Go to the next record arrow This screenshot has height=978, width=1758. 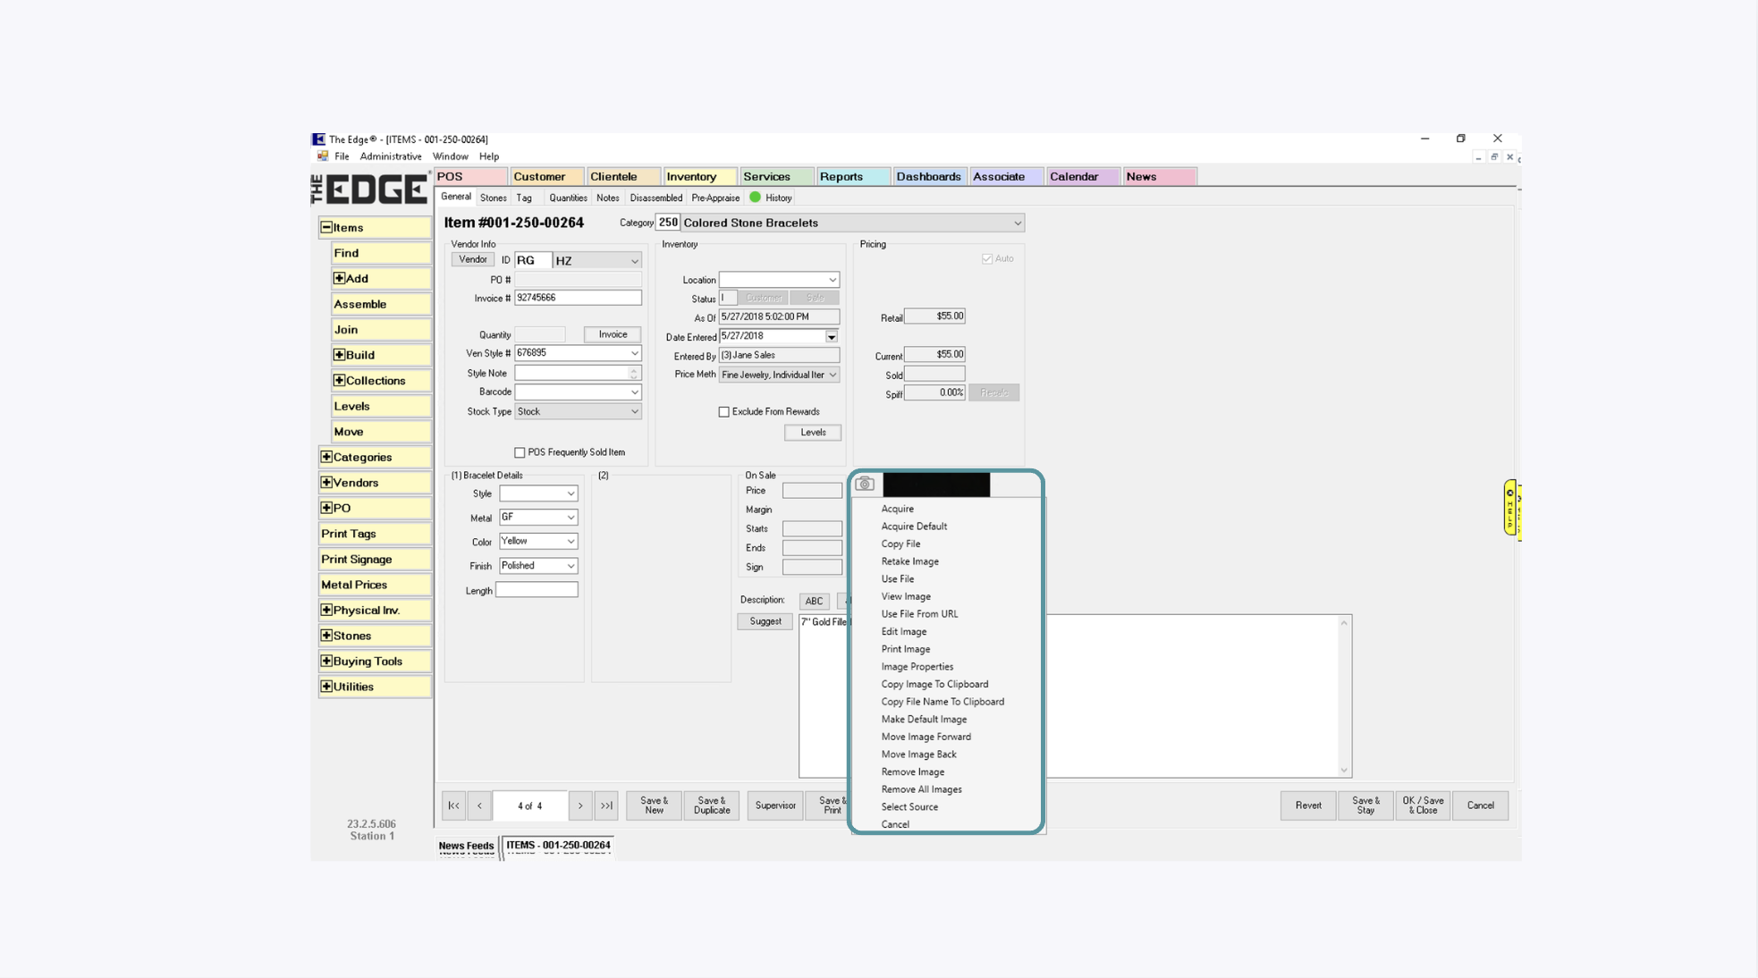coord(580,805)
